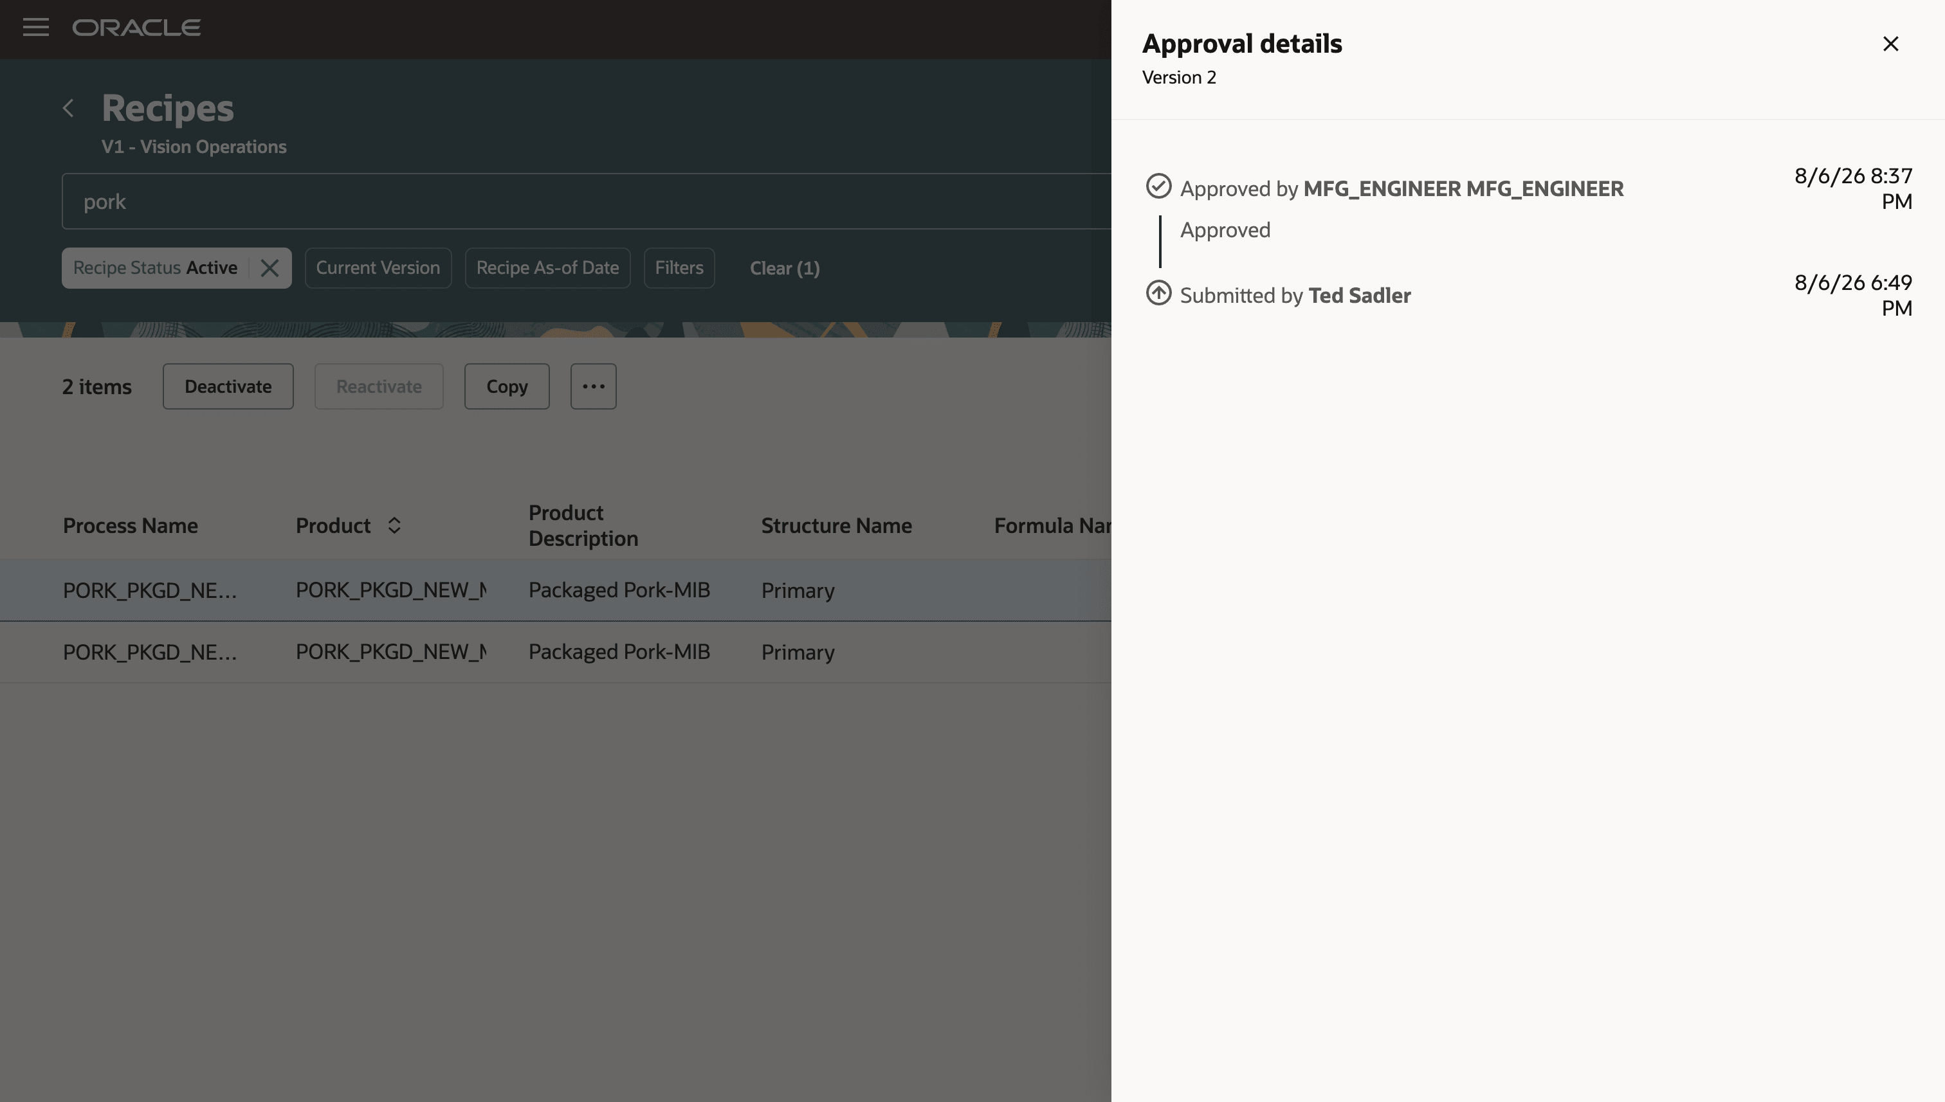Image resolution: width=1945 pixels, height=1102 pixels.
Task: Click the pork search field
Action: click(x=587, y=201)
